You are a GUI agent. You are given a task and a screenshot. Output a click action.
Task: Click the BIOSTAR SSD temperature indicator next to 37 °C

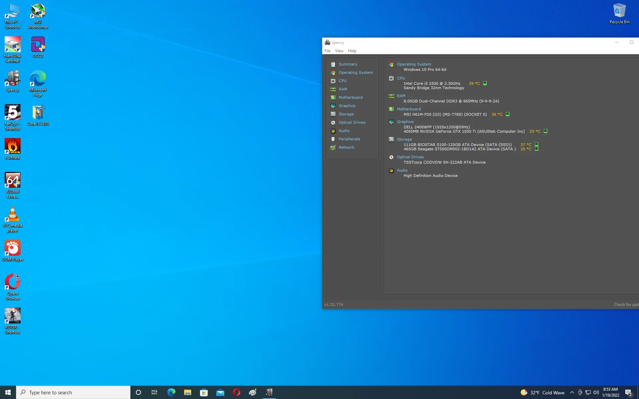(536, 144)
